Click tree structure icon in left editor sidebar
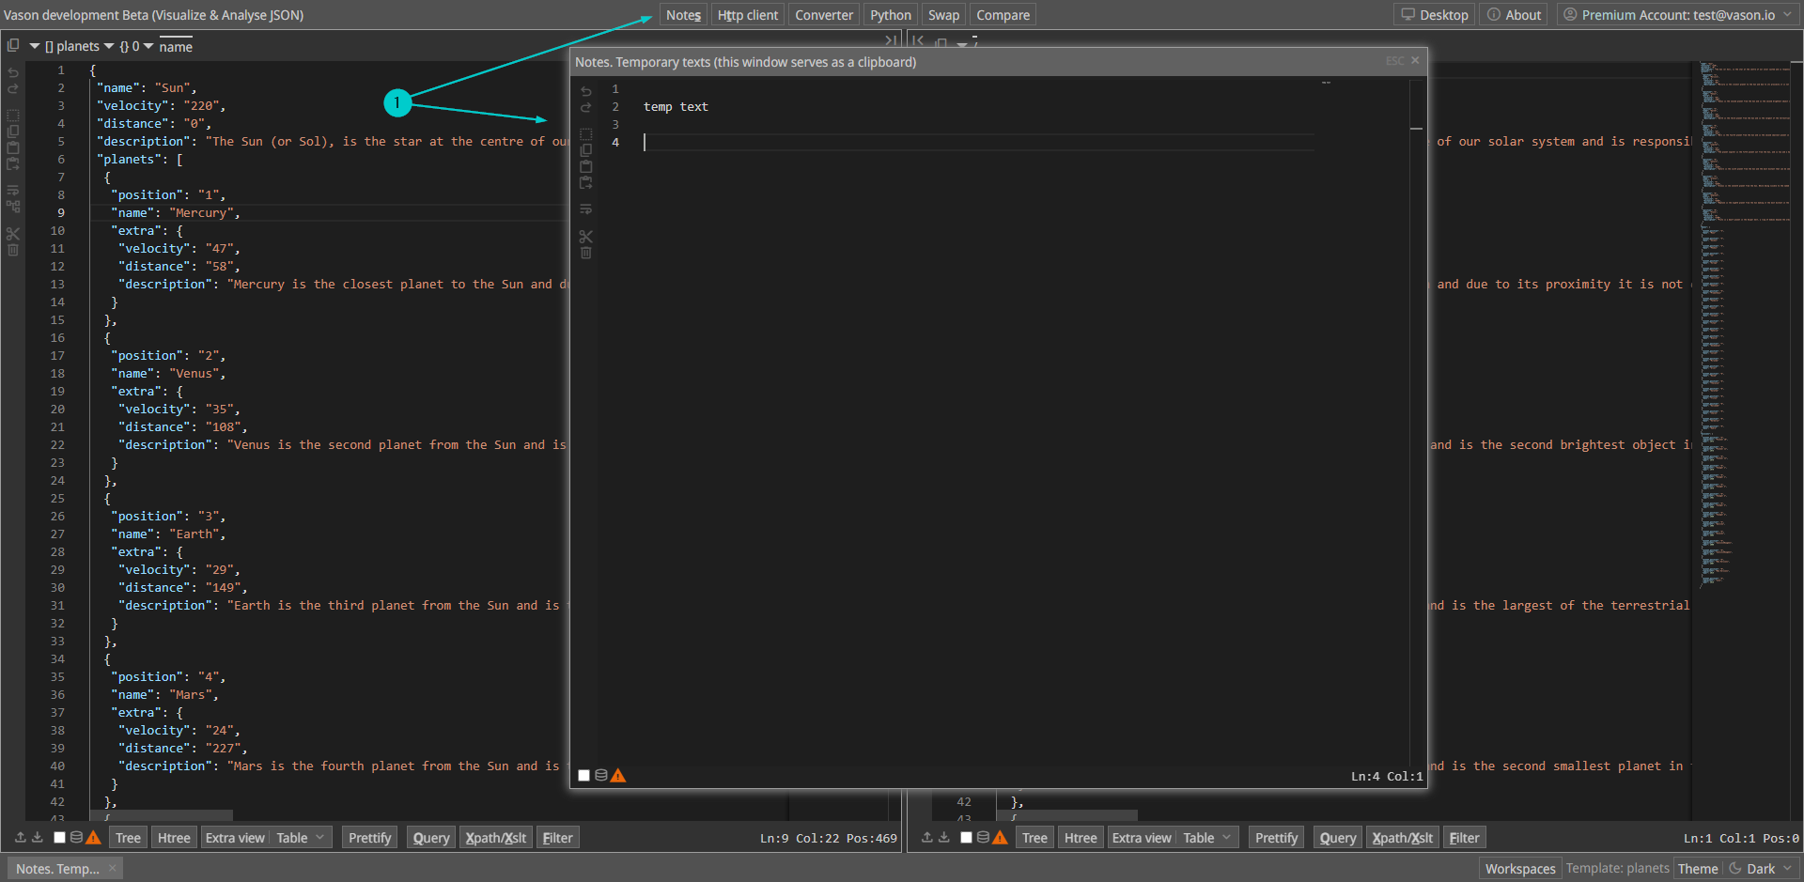 click(x=13, y=207)
